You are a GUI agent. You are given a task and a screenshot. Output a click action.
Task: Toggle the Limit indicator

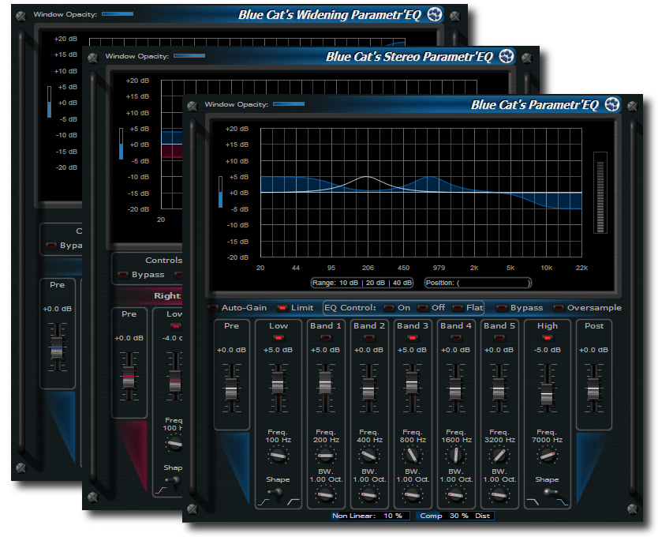pos(282,307)
